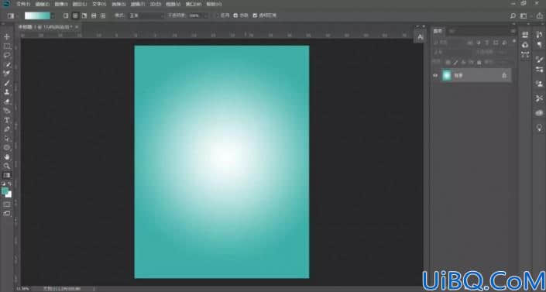Click the share icon at top right
The width and height of the screenshot is (546, 292).
click(539, 15)
